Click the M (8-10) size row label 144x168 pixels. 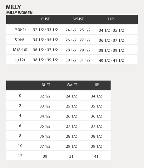(20, 50)
